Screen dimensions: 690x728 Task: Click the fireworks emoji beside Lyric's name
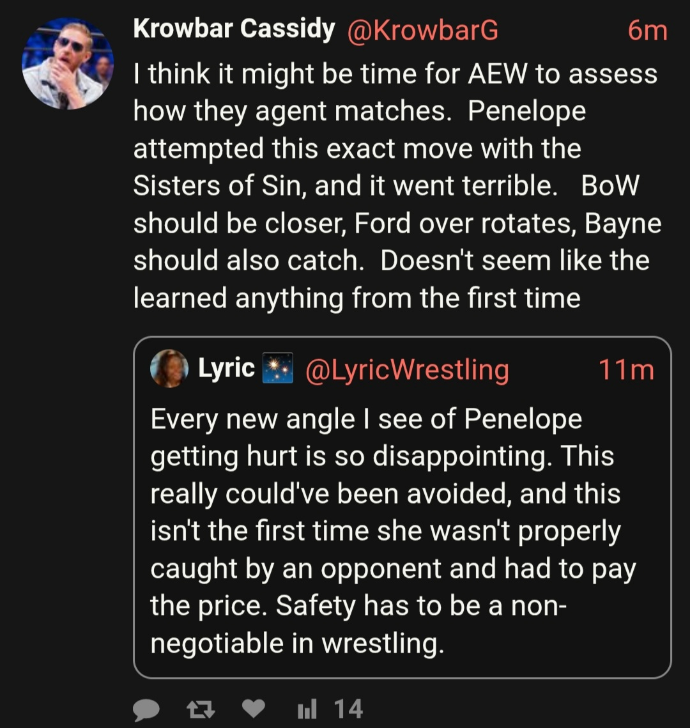tap(278, 368)
